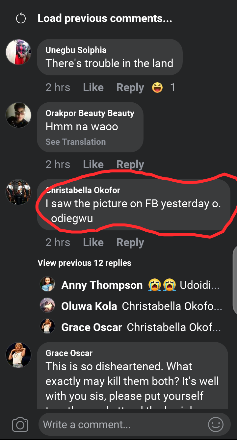Reply to Orakpor Beauty Beauty's comment

(x=130, y=164)
